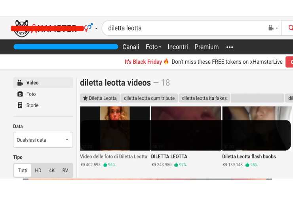Open the "Qualsiasi data" date dropdown
Screen dimensions: 293x198
[x=43, y=140]
